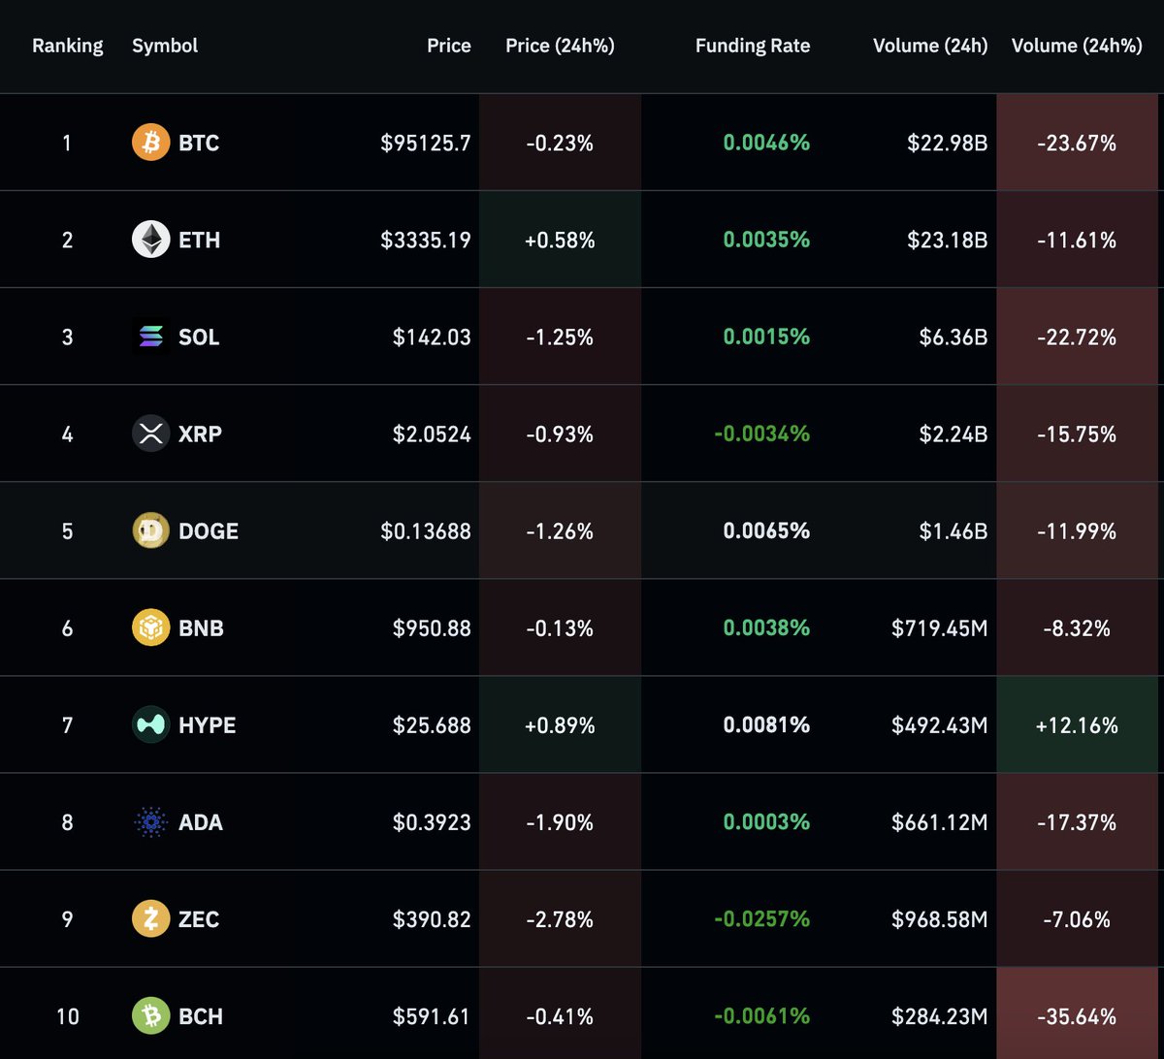Image resolution: width=1164 pixels, height=1059 pixels.
Task: Select HYPE's green +12.16% volume cell
Action: click(1078, 724)
